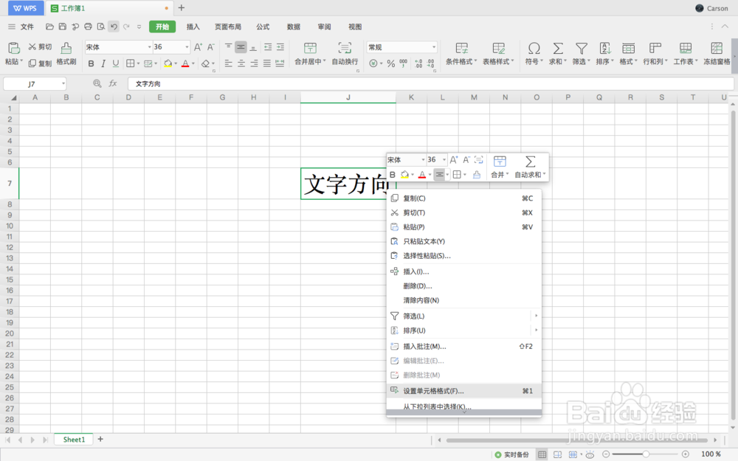
Task: Click the 实时备份 button in the status bar
Action: [512, 454]
